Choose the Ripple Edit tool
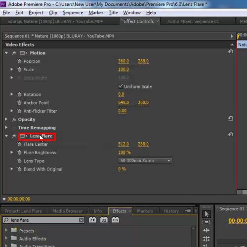Screen dimensions: 247x247 [x=206, y=230]
